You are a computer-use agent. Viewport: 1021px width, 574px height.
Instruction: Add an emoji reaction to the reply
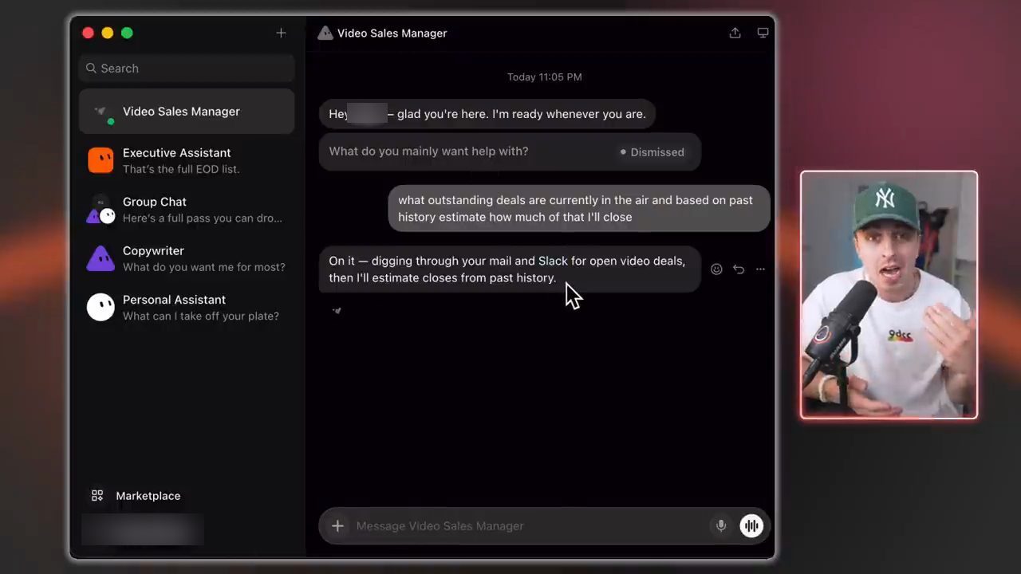(716, 269)
